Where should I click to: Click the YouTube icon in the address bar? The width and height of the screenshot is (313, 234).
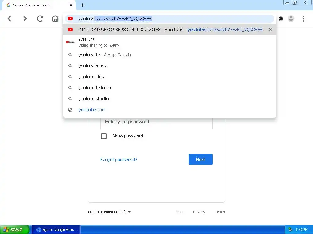point(70,19)
